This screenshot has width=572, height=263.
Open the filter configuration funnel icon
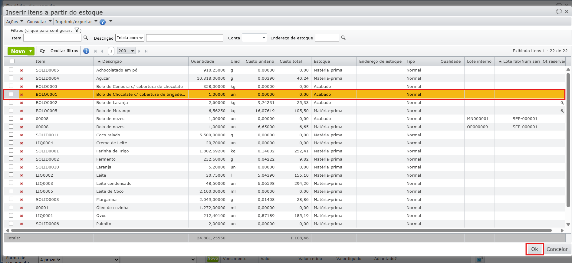point(77,30)
